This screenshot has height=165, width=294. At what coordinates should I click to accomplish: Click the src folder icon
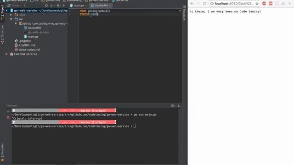17,19
